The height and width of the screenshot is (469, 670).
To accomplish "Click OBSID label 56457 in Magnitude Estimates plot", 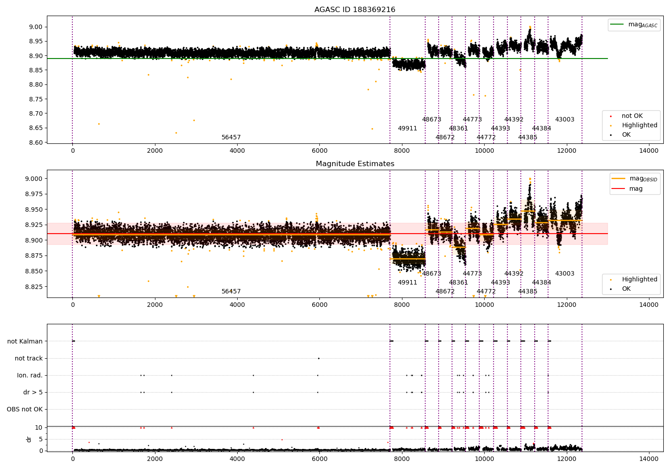I will (x=231, y=292).
